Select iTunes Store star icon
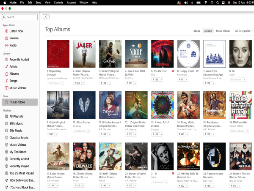 (x=6, y=102)
